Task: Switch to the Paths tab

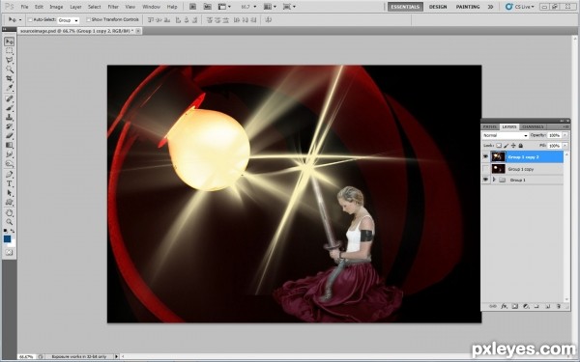Action: [x=490, y=126]
